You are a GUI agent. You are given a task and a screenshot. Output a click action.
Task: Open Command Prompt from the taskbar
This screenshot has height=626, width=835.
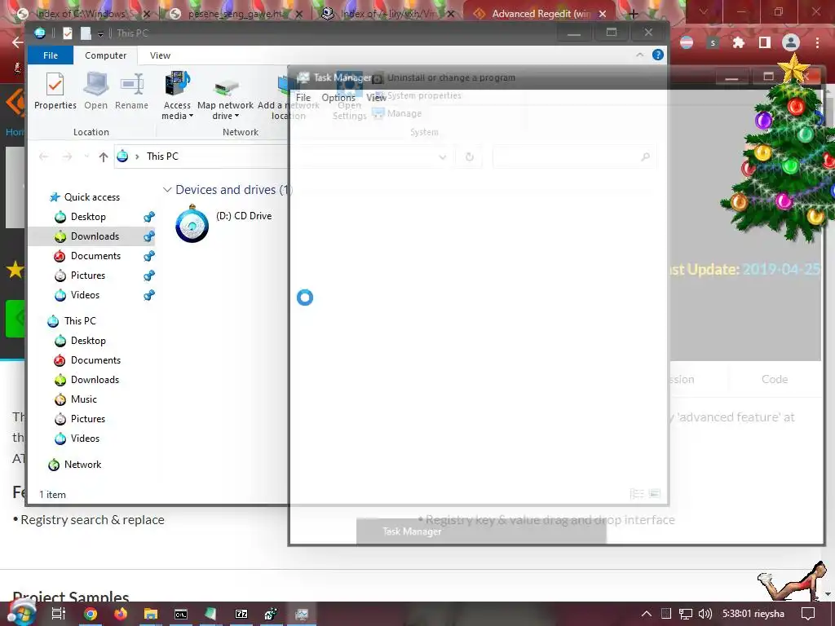[x=181, y=614]
